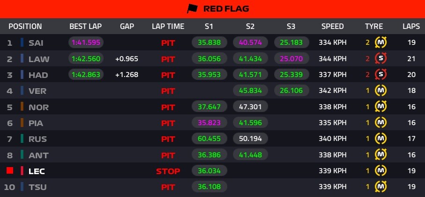Click the orange team color bar beside PIA
Image resolution: width=425 pixels, height=197 pixels.
[x=22, y=123]
